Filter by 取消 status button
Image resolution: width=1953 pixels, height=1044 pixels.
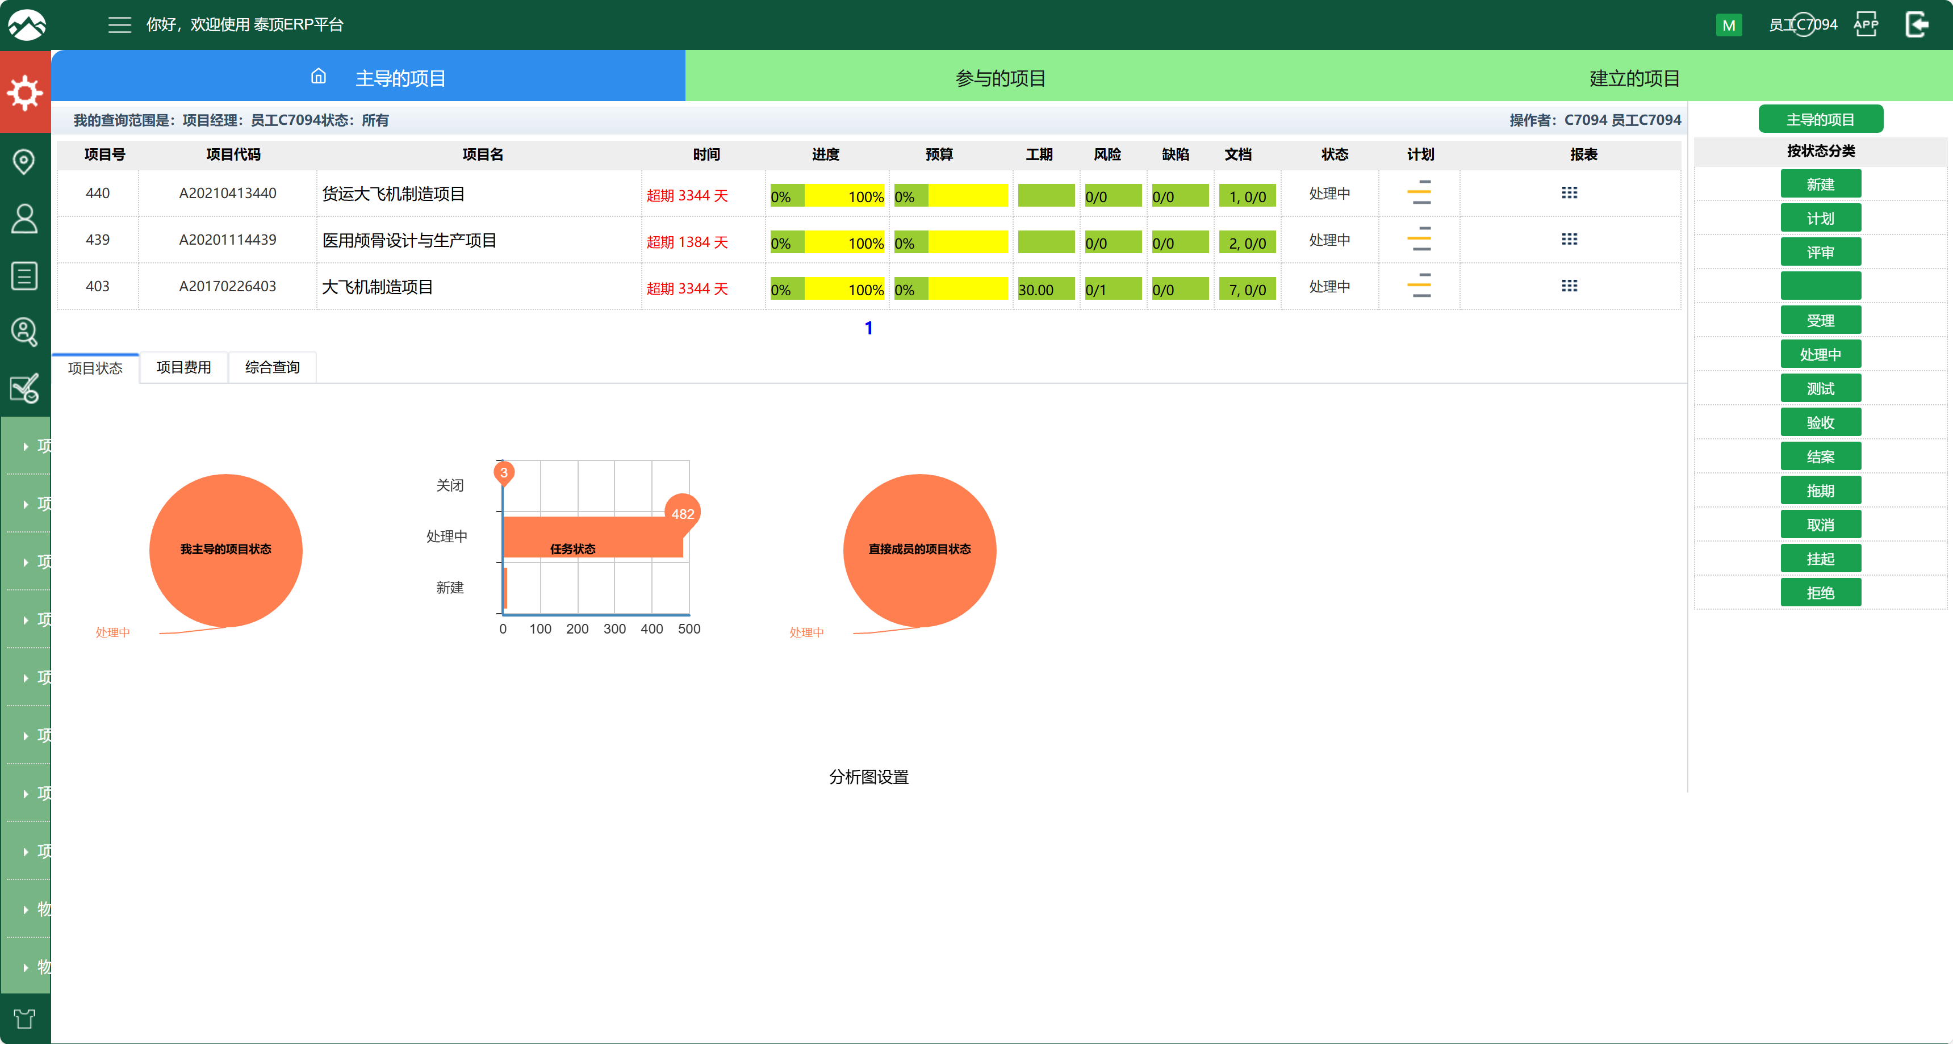pyautogui.click(x=1820, y=525)
